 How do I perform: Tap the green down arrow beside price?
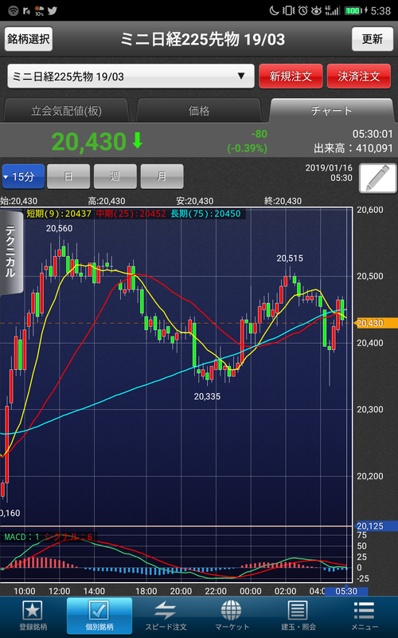138,141
